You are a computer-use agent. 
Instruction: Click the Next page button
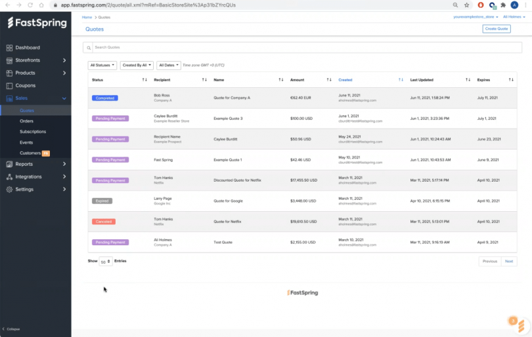[x=509, y=262]
